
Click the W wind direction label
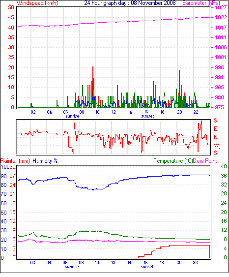(x=216, y=145)
